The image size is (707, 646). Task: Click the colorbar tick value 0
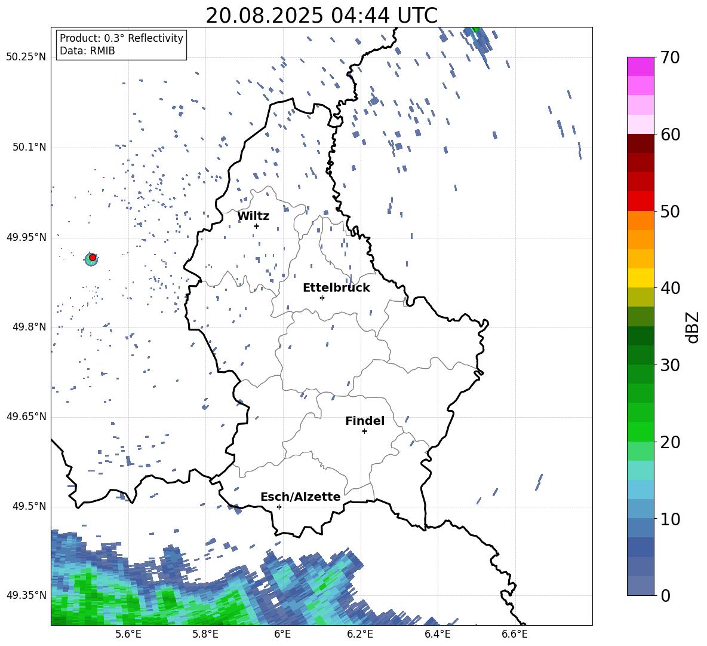tap(665, 596)
